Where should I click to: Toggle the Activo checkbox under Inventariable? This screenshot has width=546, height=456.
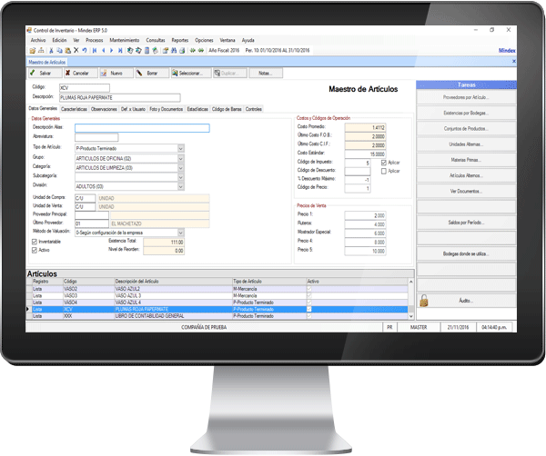tap(35, 250)
